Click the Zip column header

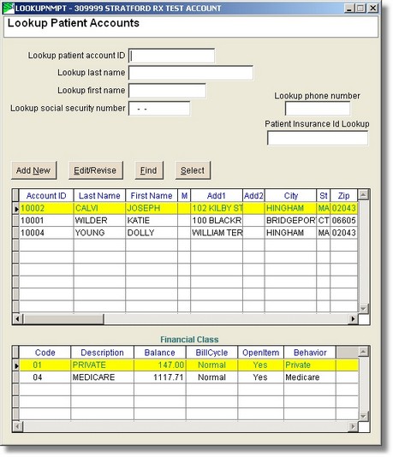tap(343, 196)
